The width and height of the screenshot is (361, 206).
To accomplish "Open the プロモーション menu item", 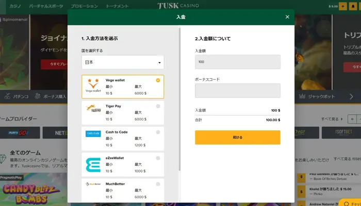I will coord(84,6).
